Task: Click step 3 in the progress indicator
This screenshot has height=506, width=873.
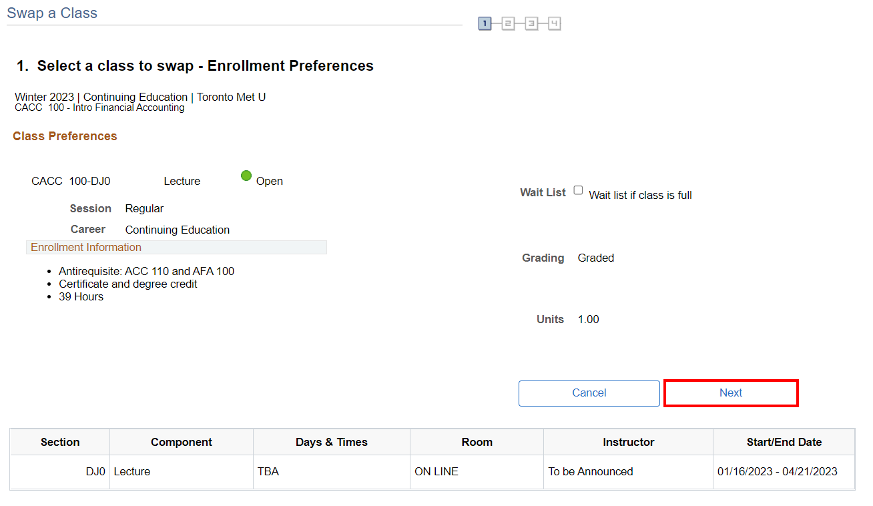Action: (x=531, y=24)
